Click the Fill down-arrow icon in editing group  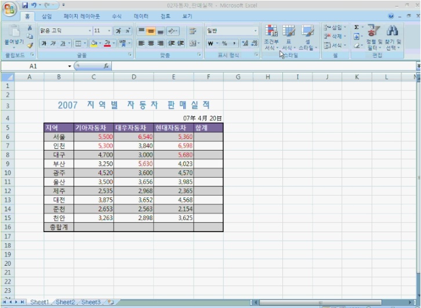pyautogui.click(x=357, y=36)
